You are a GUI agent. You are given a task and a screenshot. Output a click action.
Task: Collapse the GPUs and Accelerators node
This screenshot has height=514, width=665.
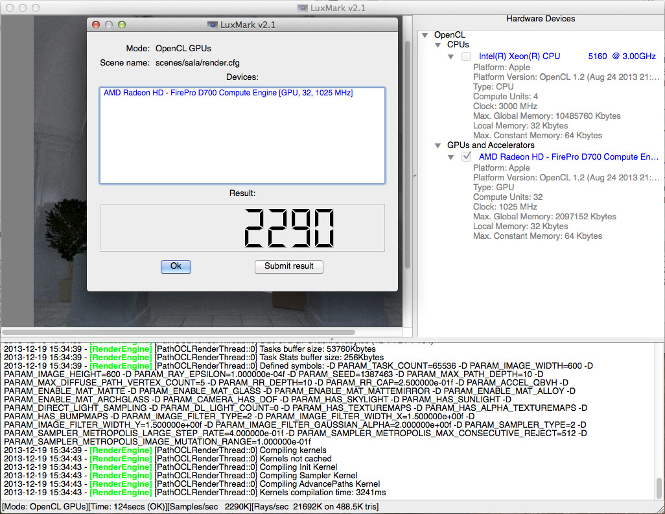click(x=437, y=146)
